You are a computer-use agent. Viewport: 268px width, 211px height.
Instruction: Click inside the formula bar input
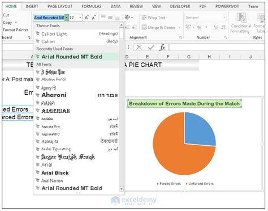[x=217, y=47]
